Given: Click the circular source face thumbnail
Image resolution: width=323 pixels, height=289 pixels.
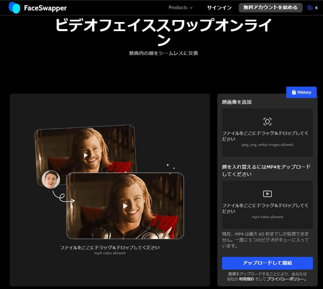Looking at the screenshot, I should click(x=51, y=179).
